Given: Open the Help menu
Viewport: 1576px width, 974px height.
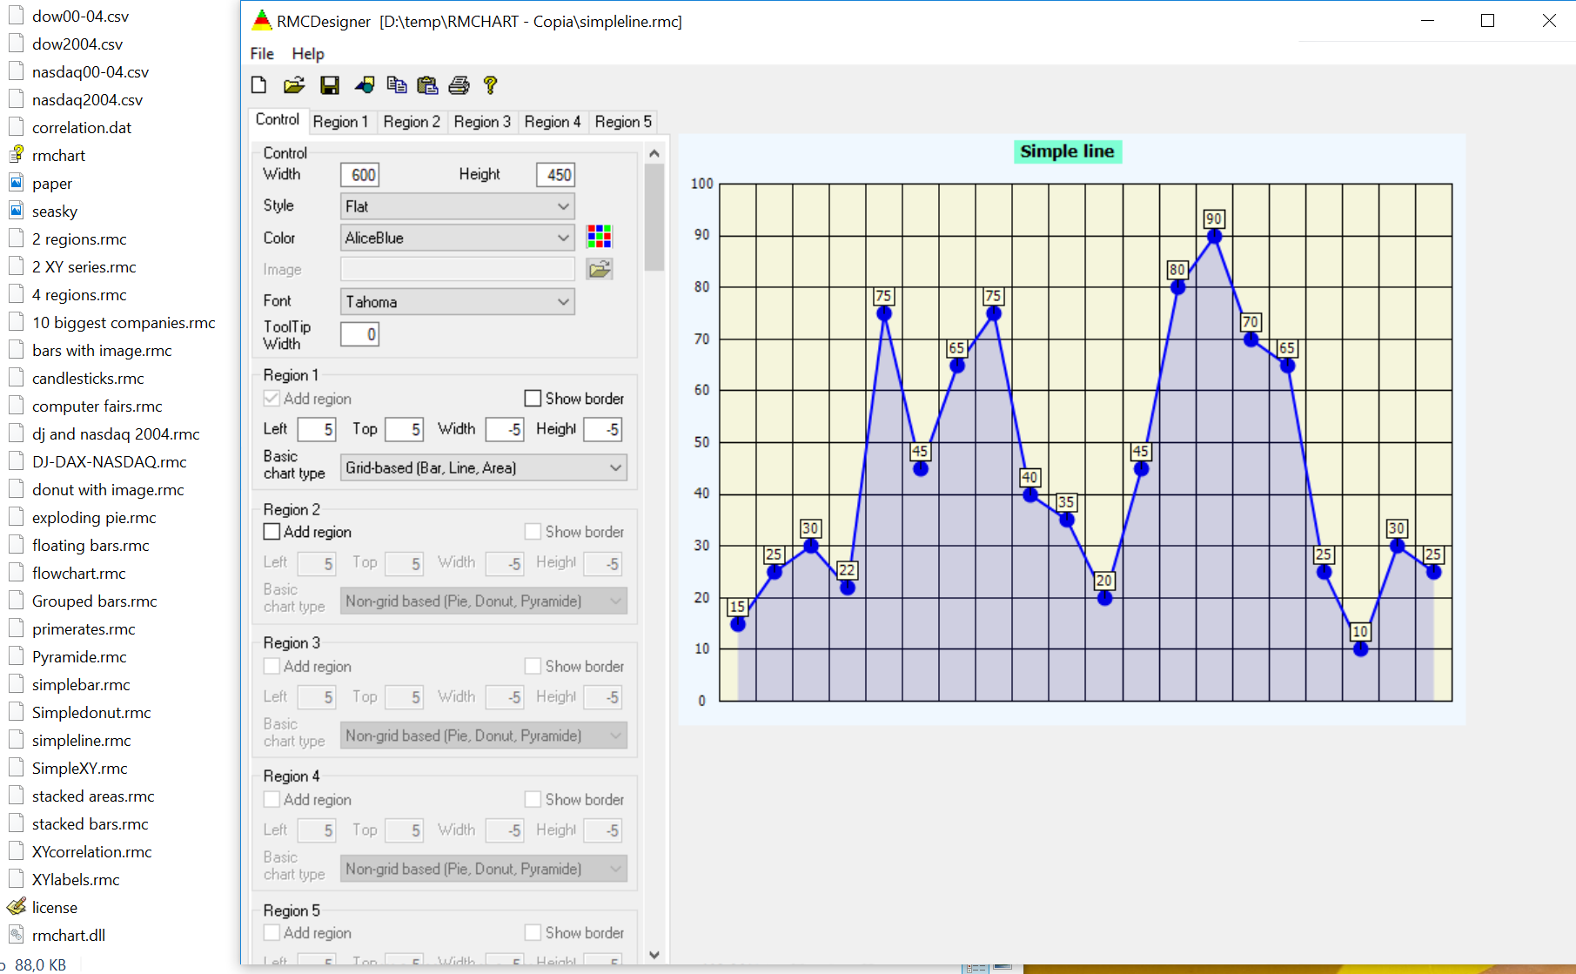Looking at the screenshot, I should (308, 54).
